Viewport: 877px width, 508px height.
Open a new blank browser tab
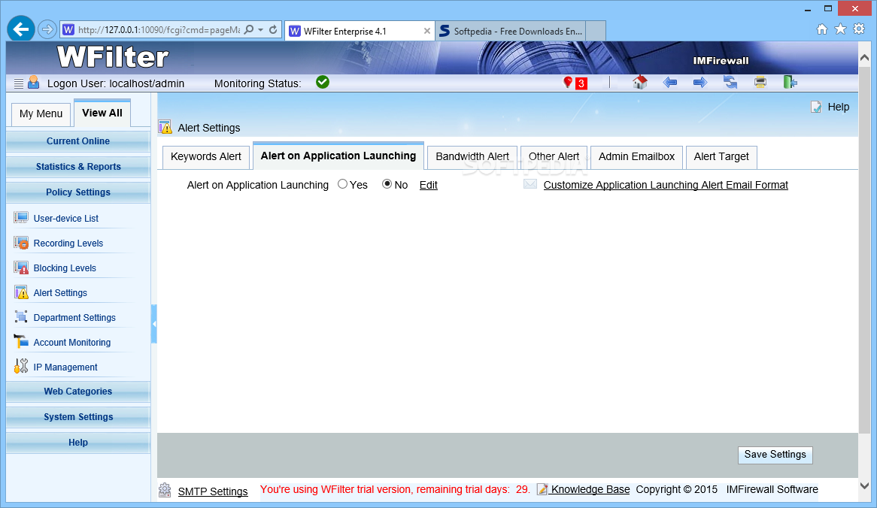(596, 31)
